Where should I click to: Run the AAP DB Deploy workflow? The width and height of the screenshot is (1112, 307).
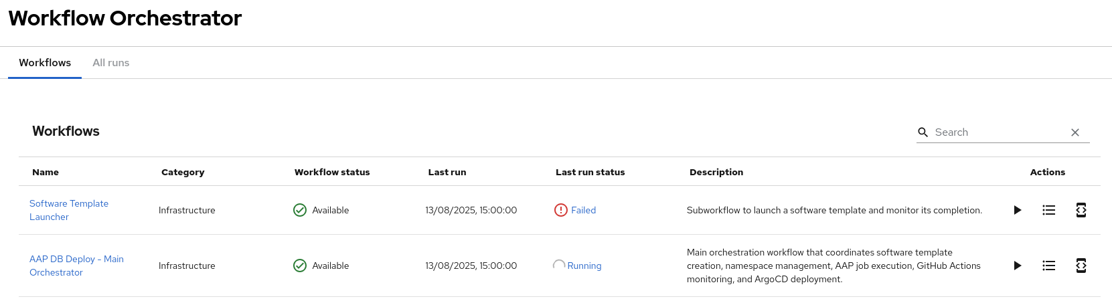click(1018, 266)
